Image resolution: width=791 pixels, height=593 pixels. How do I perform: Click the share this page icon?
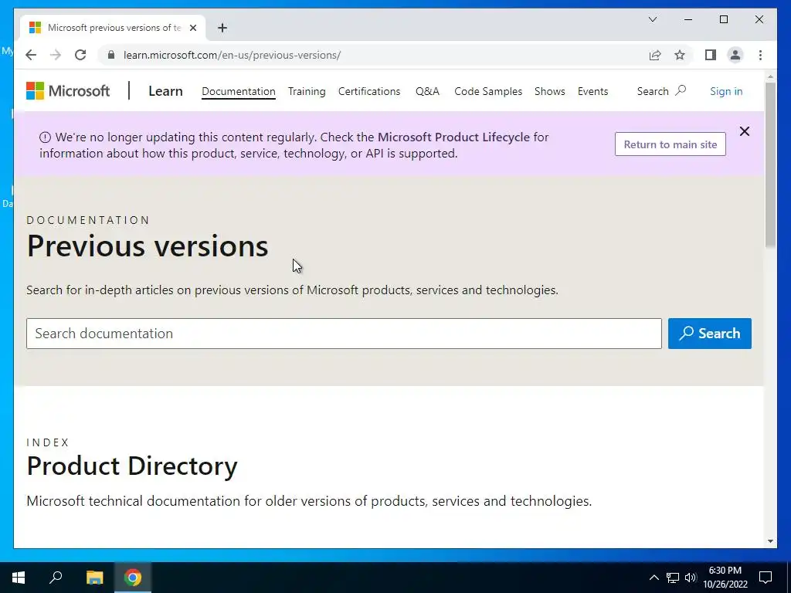(x=655, y=55)
